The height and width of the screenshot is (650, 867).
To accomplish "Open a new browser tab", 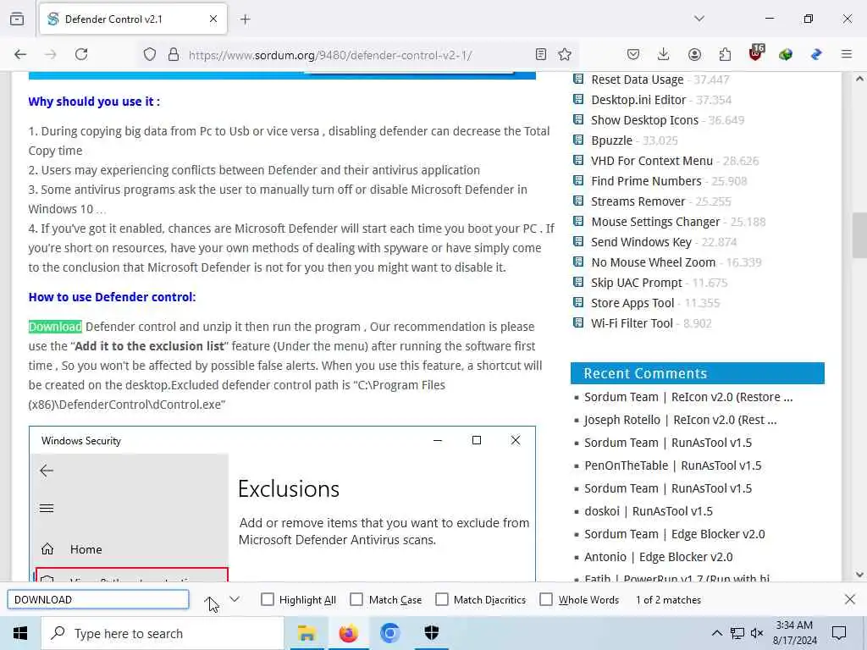I will point(246,19).
